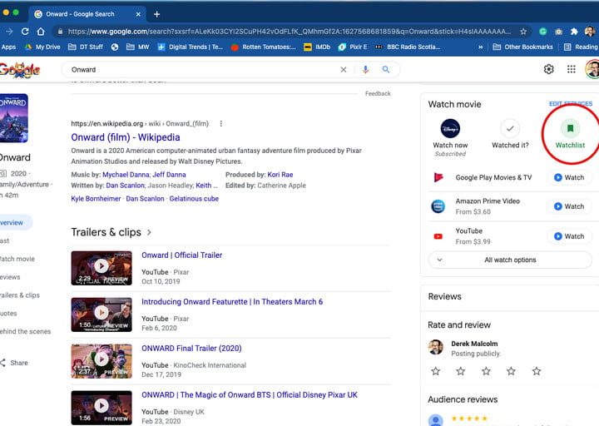Go to the browser home page icon

pos(41,32)
